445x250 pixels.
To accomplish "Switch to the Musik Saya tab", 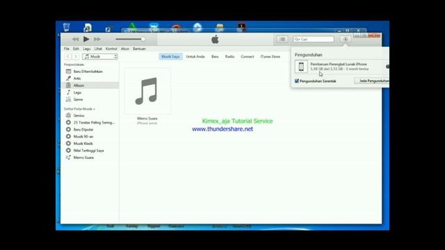I will coord(170,57).
